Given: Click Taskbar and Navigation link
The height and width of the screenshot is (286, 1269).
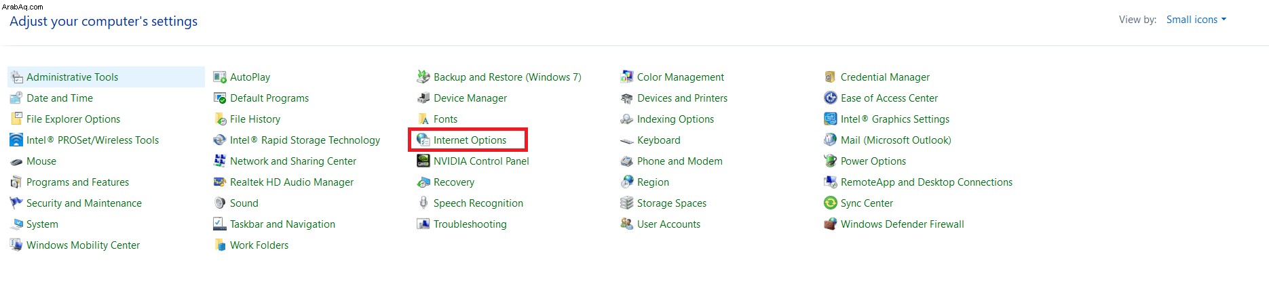Looking at the screenshot, I should (282, 224).
